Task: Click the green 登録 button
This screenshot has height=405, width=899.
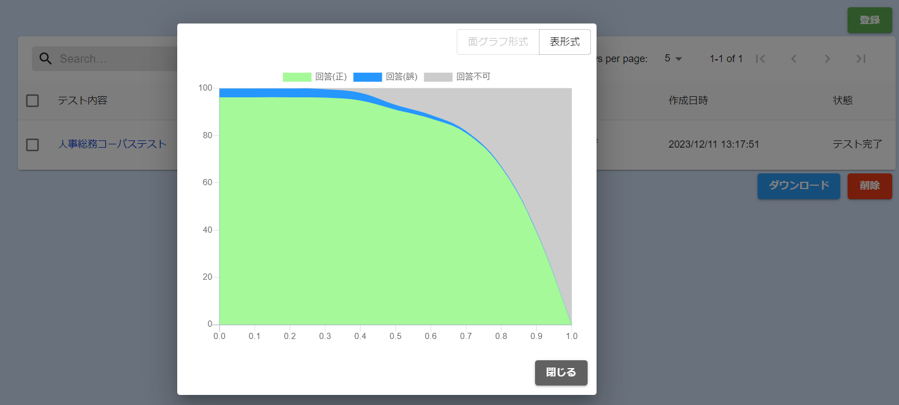Action: tap(869, 20)
